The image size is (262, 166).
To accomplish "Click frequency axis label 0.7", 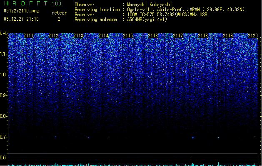I will pyautogui.click(x=3, y=137).
